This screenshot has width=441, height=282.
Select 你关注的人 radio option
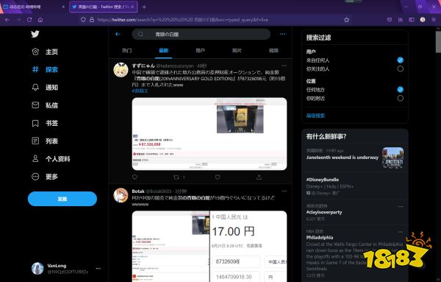401,68
